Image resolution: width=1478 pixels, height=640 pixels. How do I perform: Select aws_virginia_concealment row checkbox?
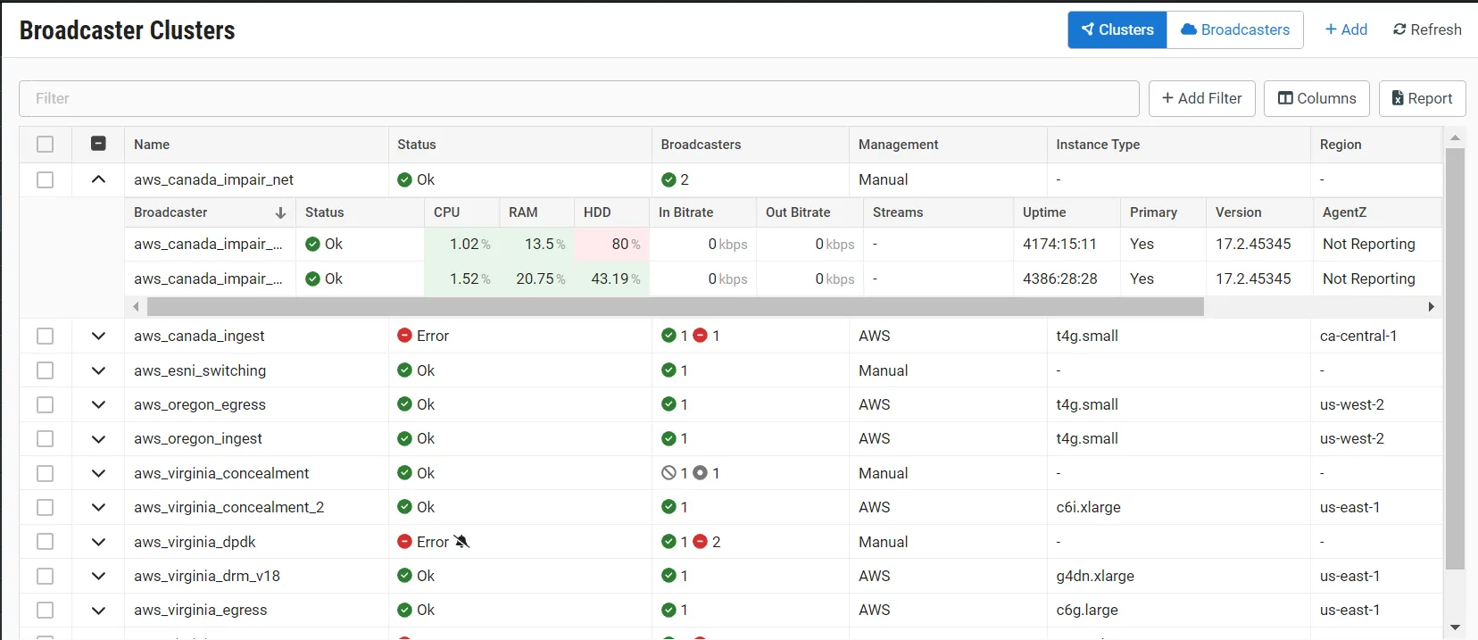pyautogui.click(x=46, y=473)
